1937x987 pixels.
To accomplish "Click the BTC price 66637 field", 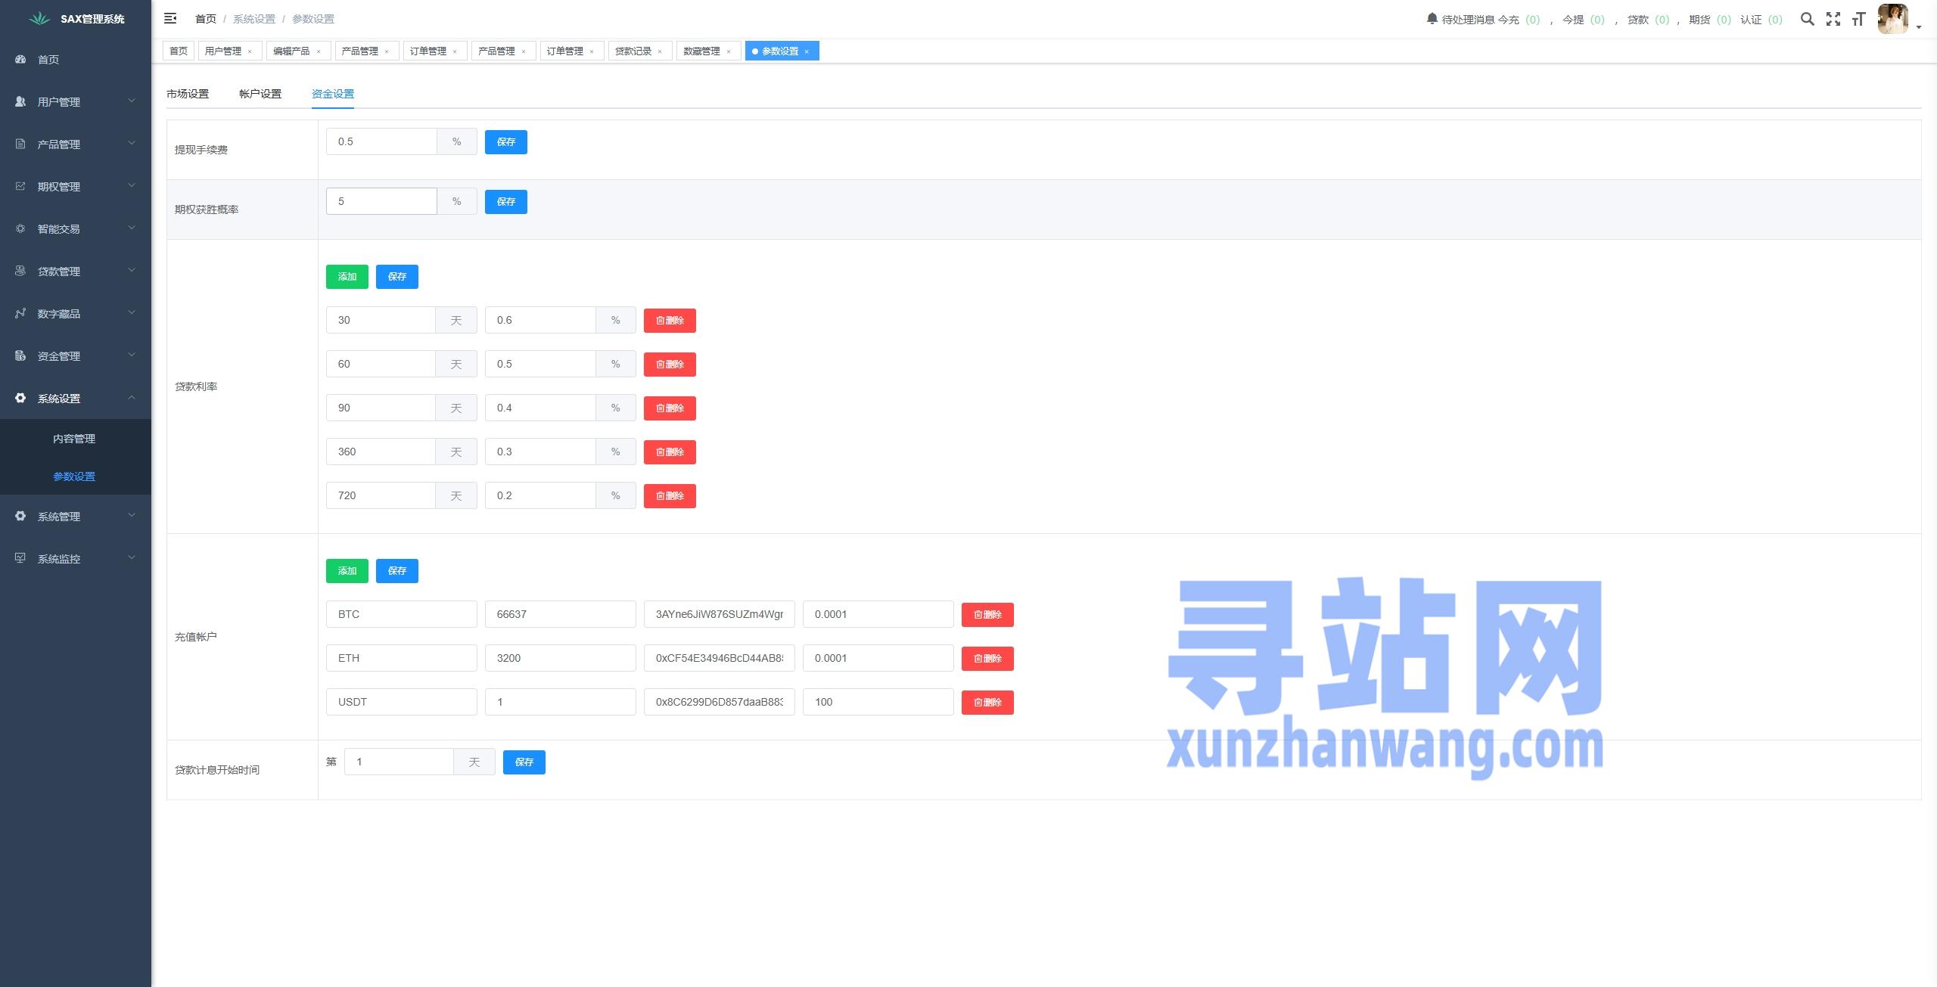I will [x=561, y=614].
